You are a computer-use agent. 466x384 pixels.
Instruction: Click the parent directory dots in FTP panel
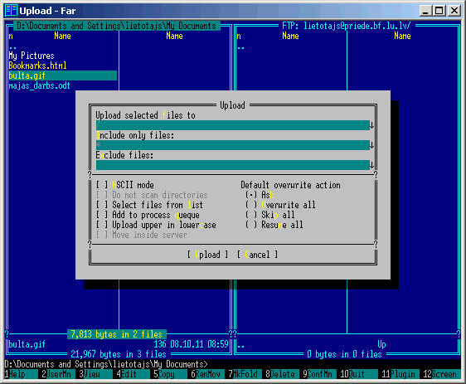240,47
